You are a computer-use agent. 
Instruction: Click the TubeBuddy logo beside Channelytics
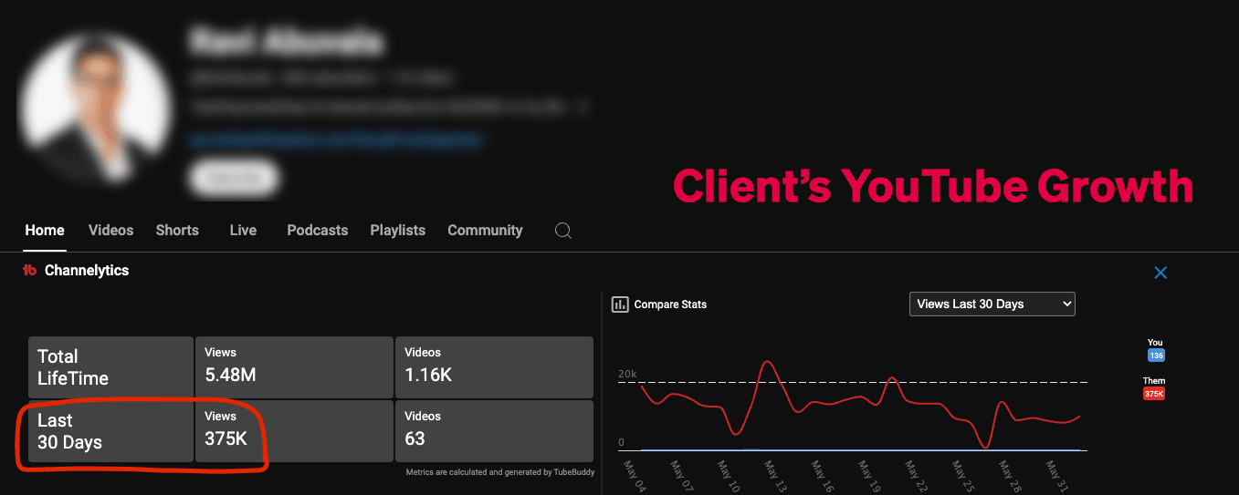[x=29, y=271]
